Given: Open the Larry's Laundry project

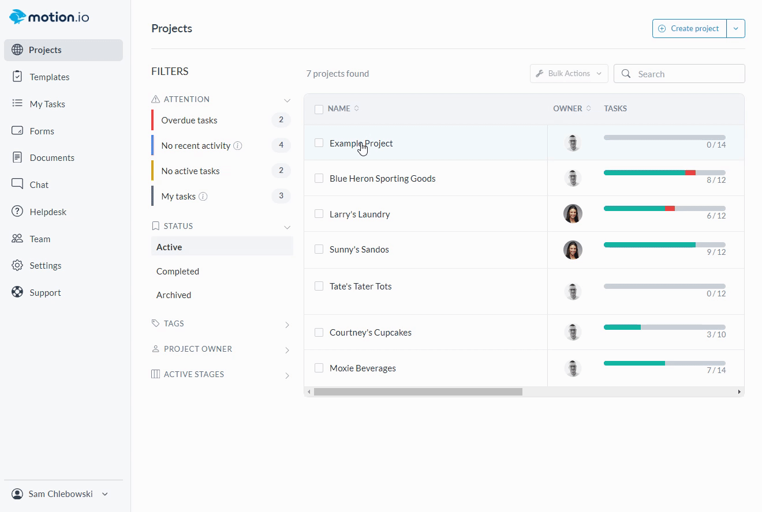Looking at the screenshot, I should pos(360,214).
